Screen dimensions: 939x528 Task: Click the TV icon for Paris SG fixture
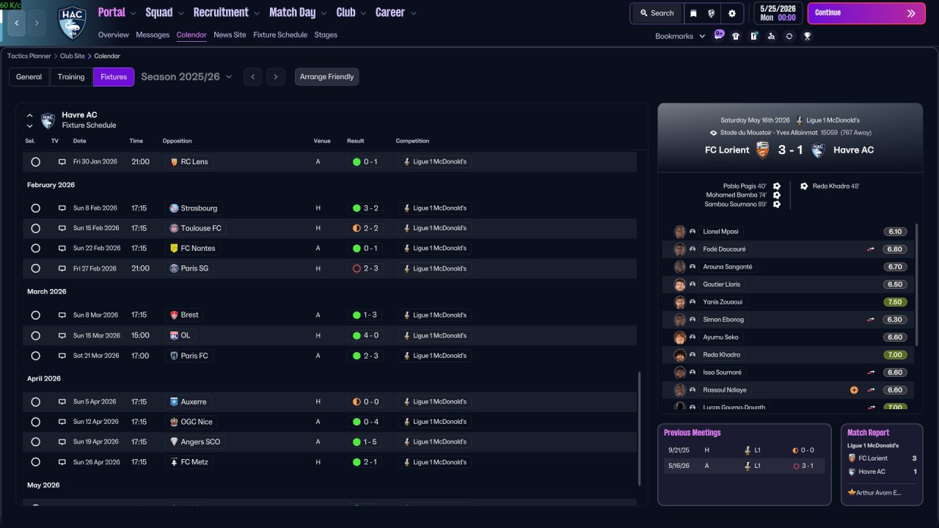[62, 268]
